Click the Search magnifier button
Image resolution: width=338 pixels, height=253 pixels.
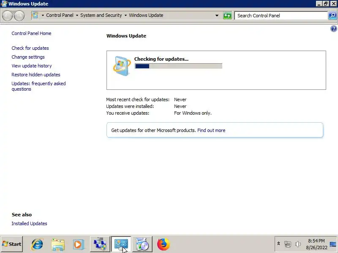tap(333, 16)
